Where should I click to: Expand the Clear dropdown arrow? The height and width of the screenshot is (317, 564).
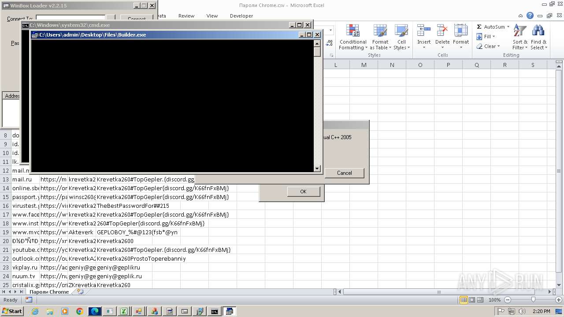coord(498,46)
